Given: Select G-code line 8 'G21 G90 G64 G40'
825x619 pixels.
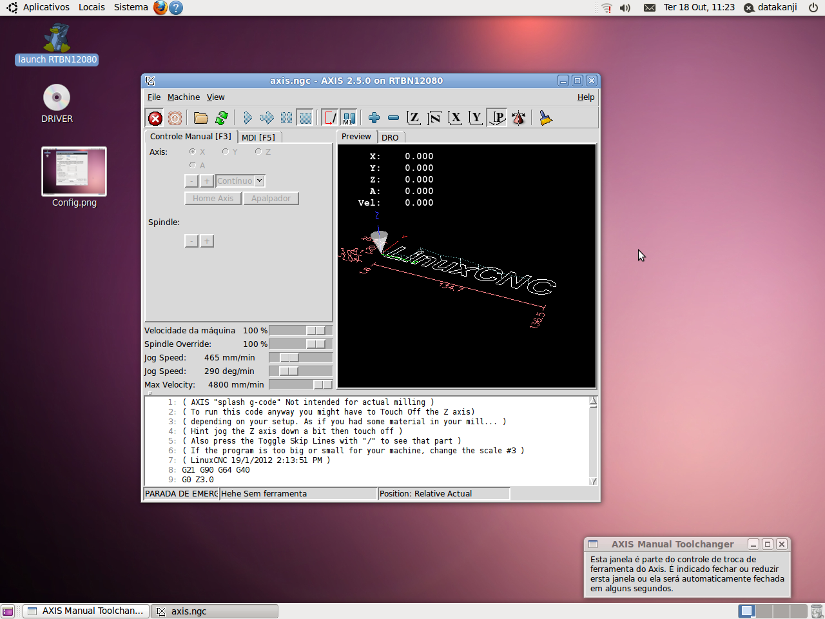Looking at the screenshot, I should 216,470.
